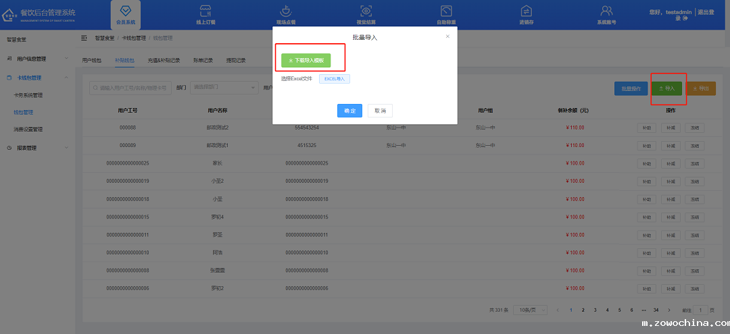Click the pagination ellipsis jump button
Viewport: 730px width, 334px height.
pos(644,310)
